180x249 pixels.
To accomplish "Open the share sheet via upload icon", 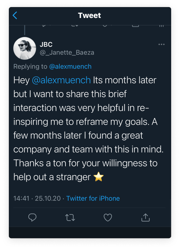I will tap(145, 218).
